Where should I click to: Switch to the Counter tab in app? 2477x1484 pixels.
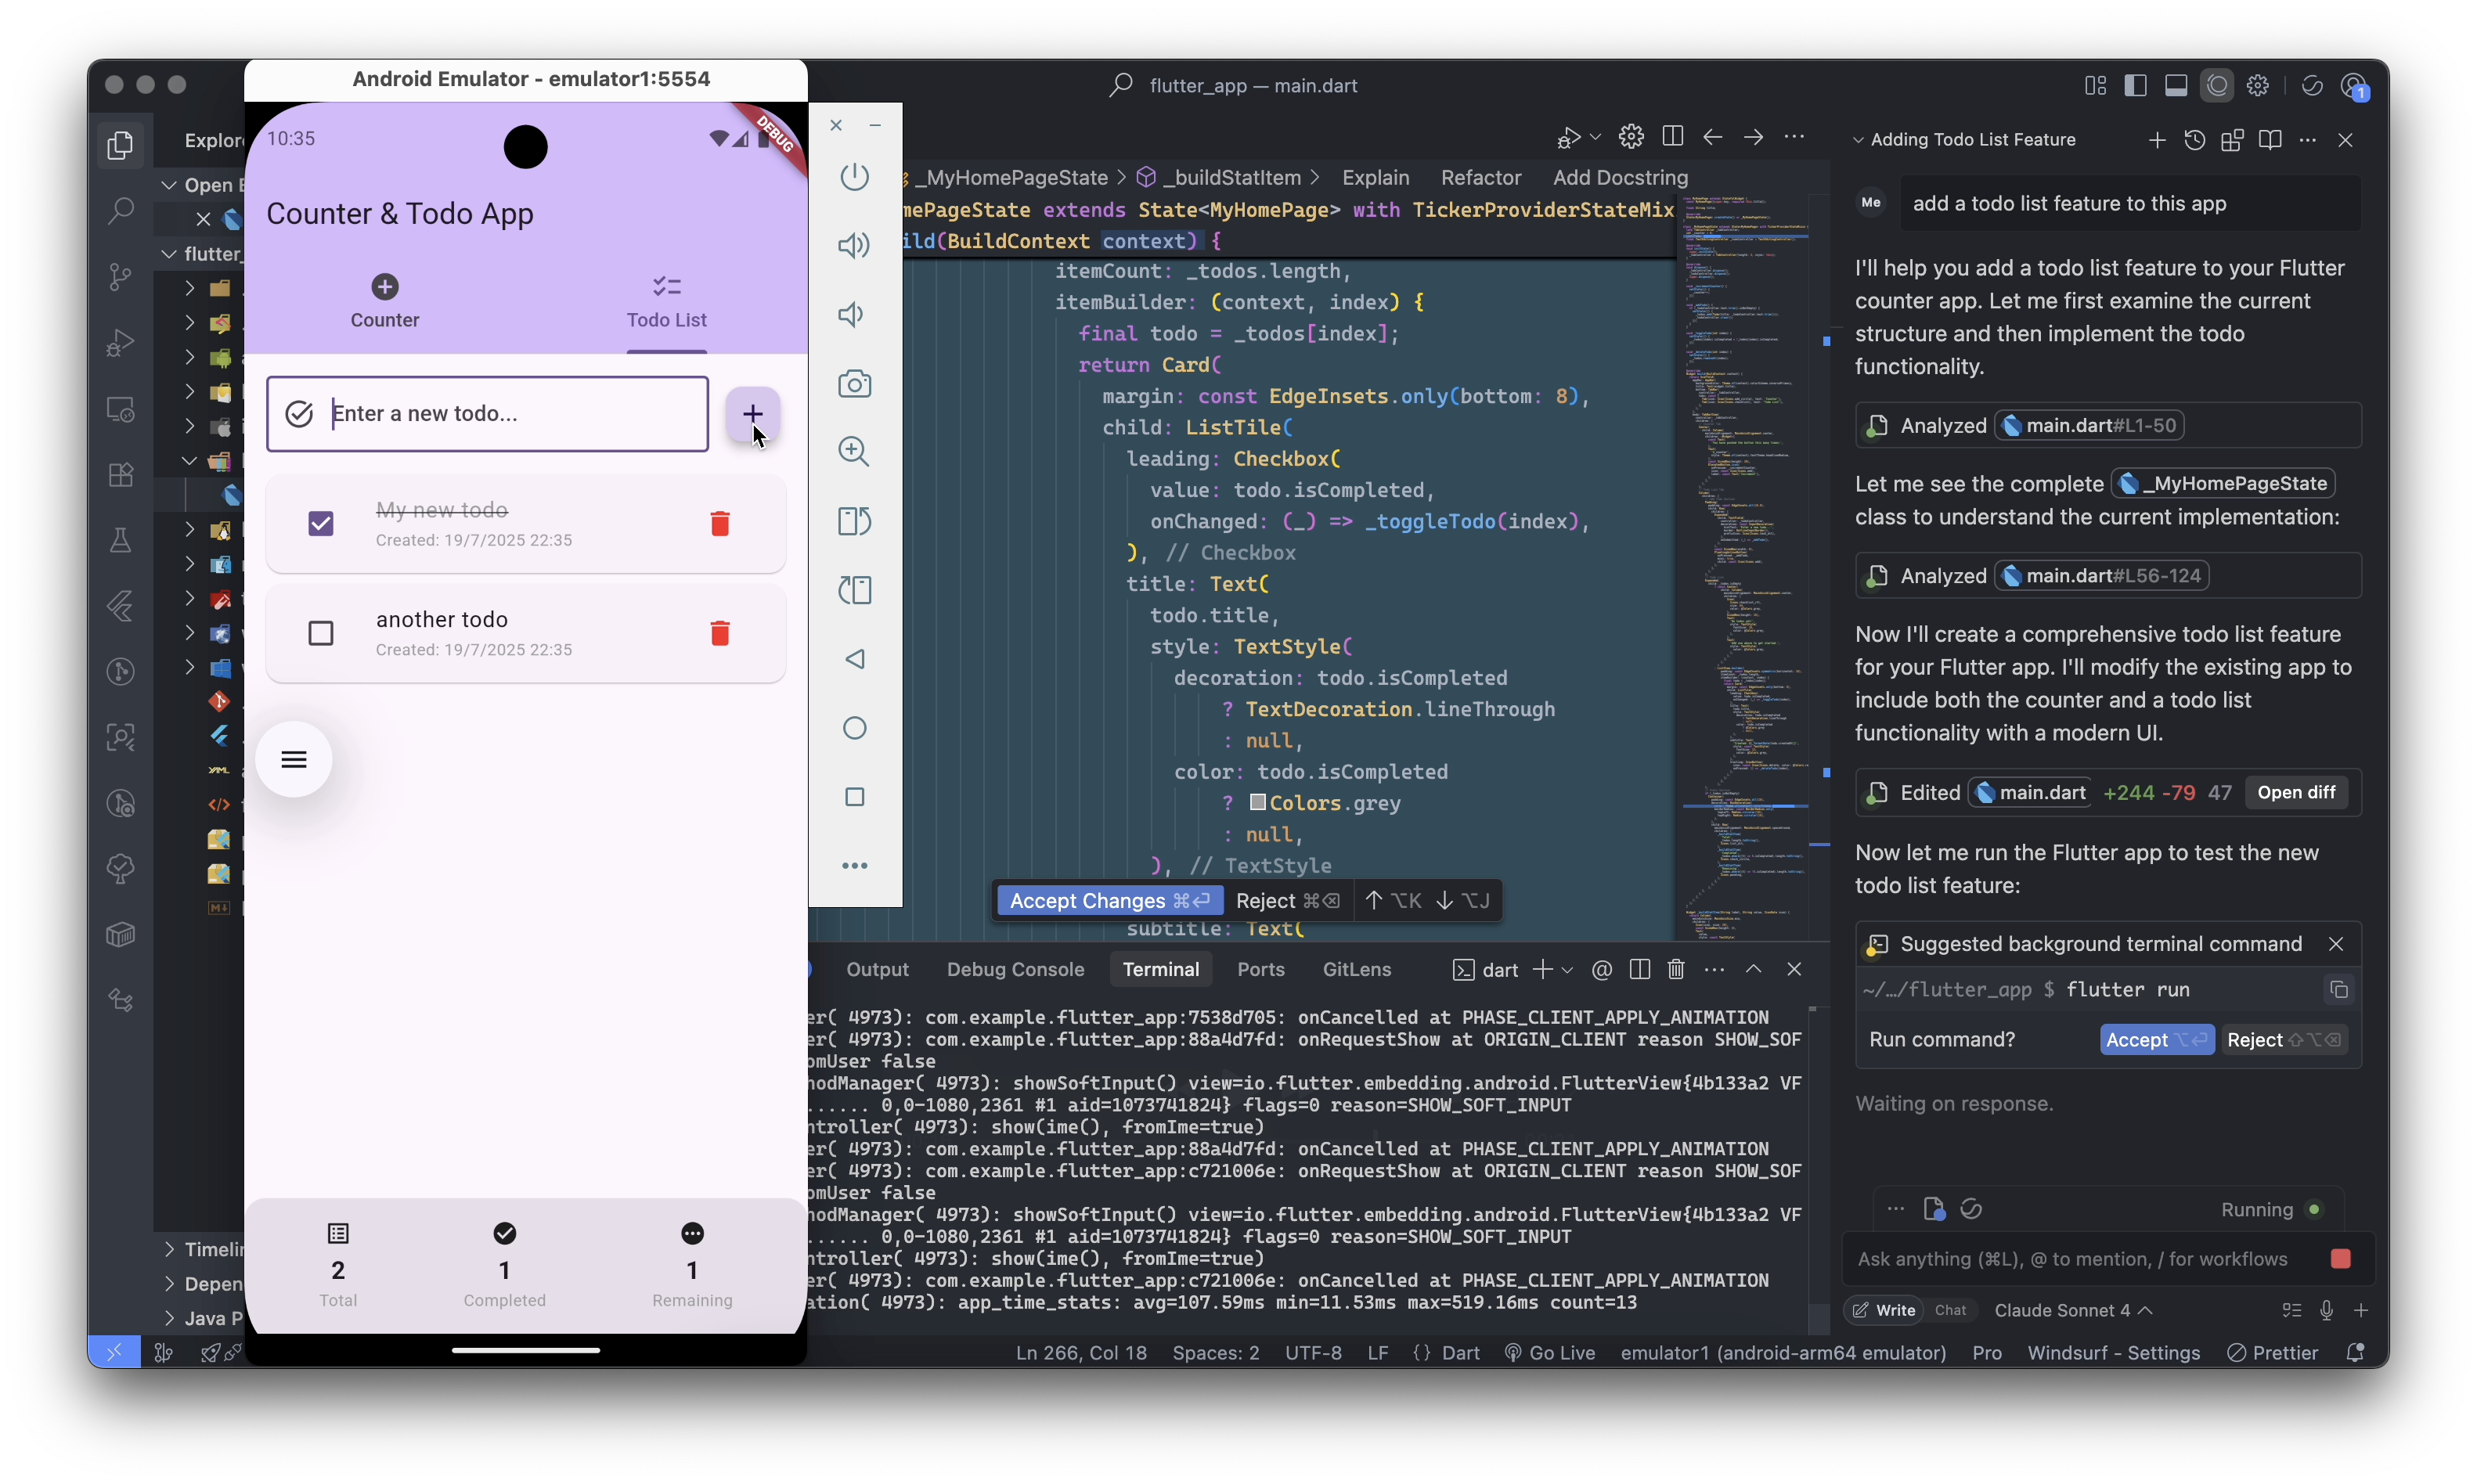384,301
